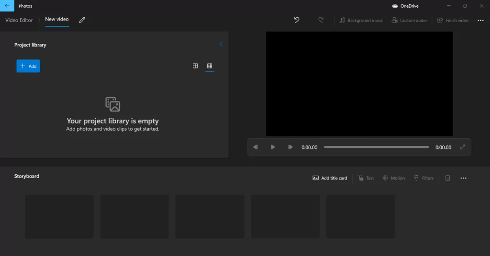Open Text tool in storyboard toolbar
This screenshot has width=490, height=256.
366,178
